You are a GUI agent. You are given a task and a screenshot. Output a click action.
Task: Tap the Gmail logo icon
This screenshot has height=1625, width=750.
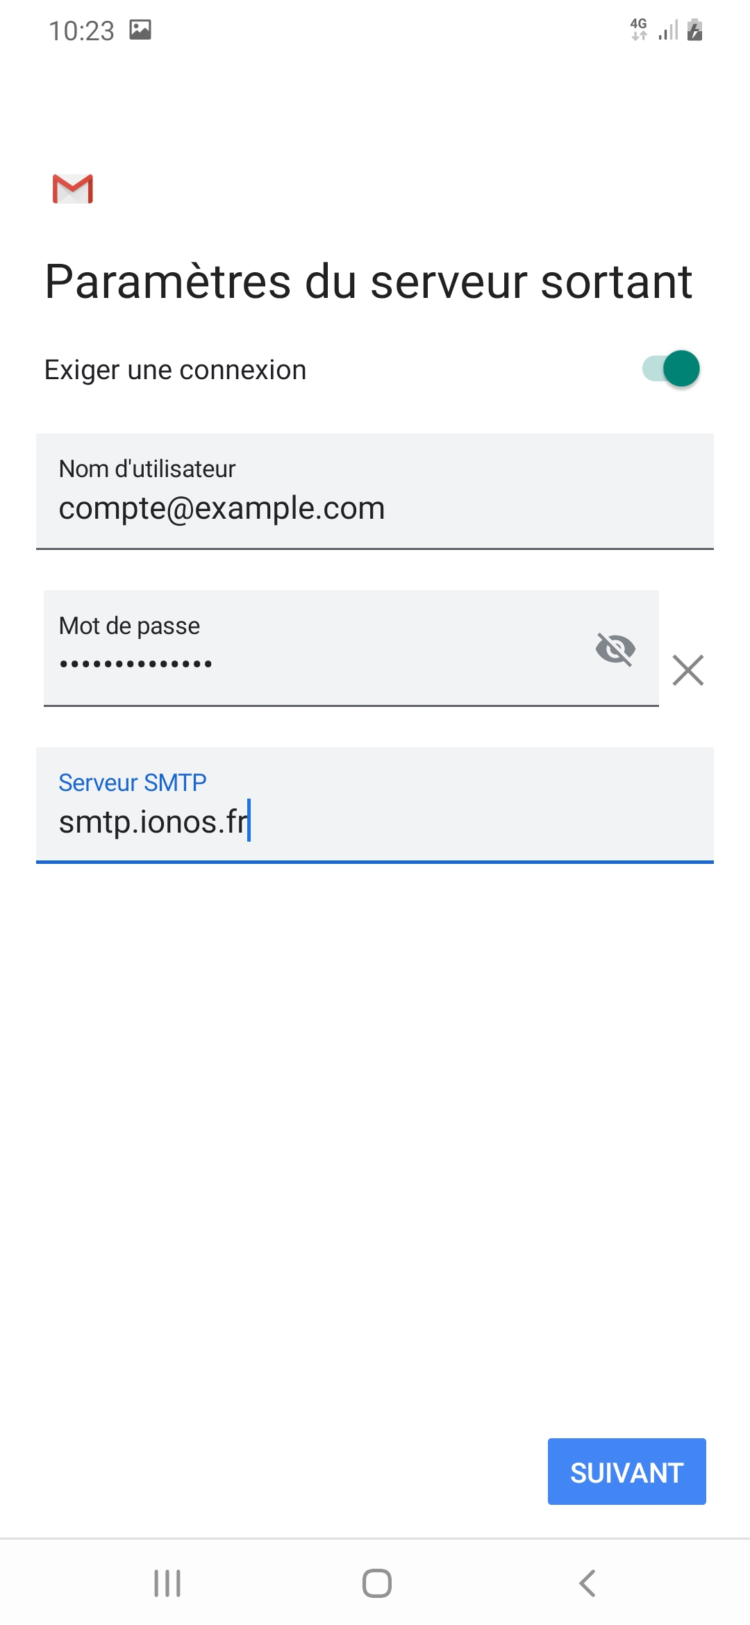[x=73, y=189]
